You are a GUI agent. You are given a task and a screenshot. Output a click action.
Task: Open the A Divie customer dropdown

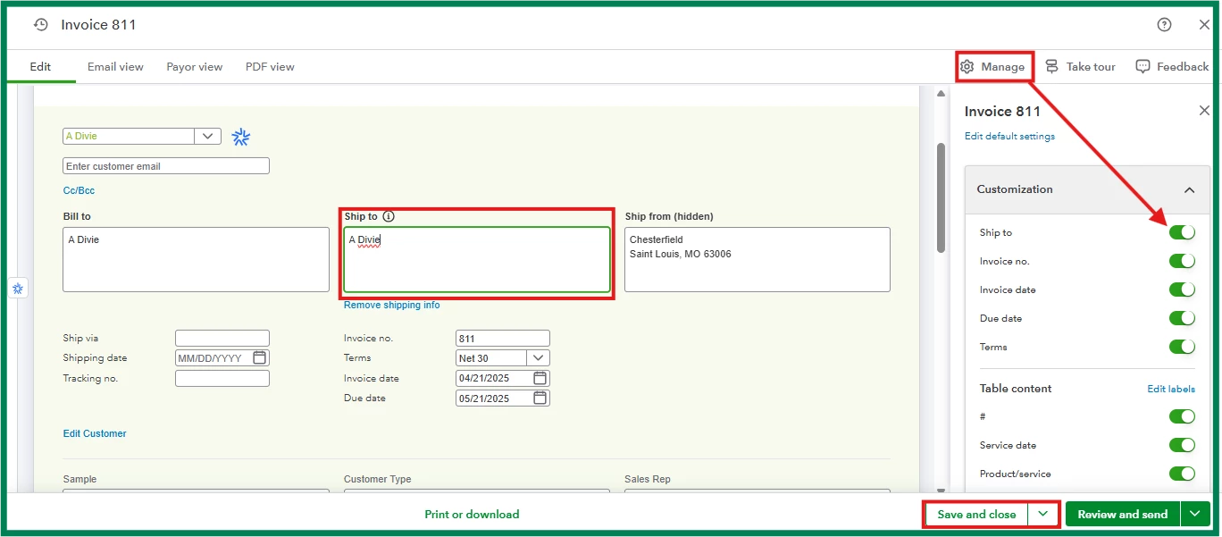(x=207, y=136)
